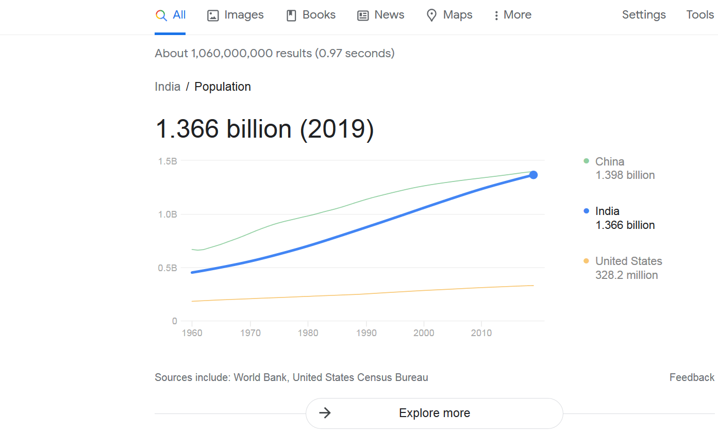The width and height of the screenshot is (718, 431).
Task: Open the Tools menu
Action: 700,15
